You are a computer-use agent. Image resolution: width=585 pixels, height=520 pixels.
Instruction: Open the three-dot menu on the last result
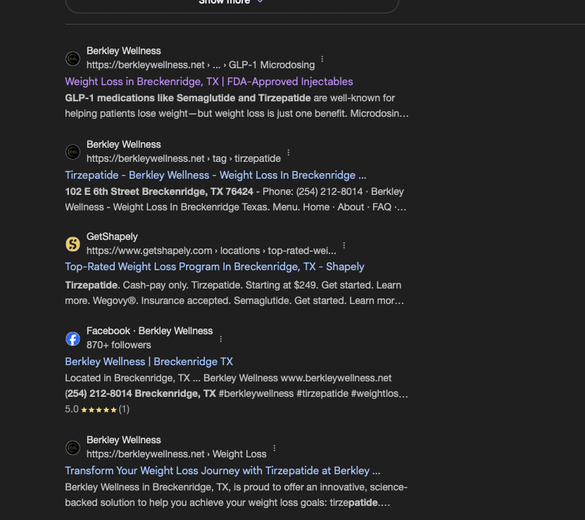(274, 448)
